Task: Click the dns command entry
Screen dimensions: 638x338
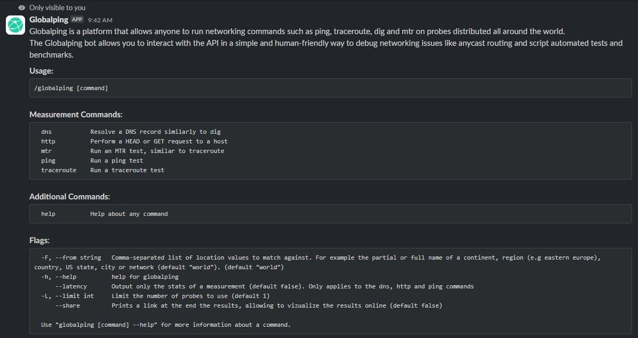Action: tap(46, 132)
